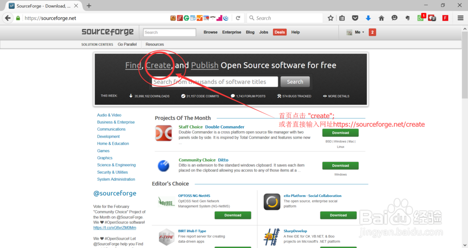Viewport: 468px width, 248px height.
Task: Open the @sourceforge Twitter heading link
Action: point(115,193)
